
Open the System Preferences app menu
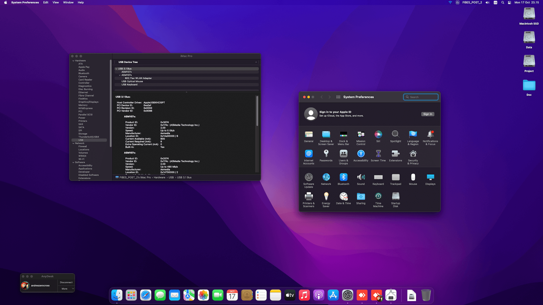pyautogui.click(x=25, y=3)
